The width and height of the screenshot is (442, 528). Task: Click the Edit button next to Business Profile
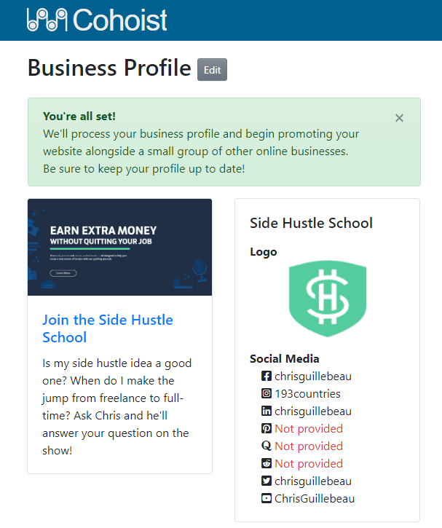tap(212, 70)
